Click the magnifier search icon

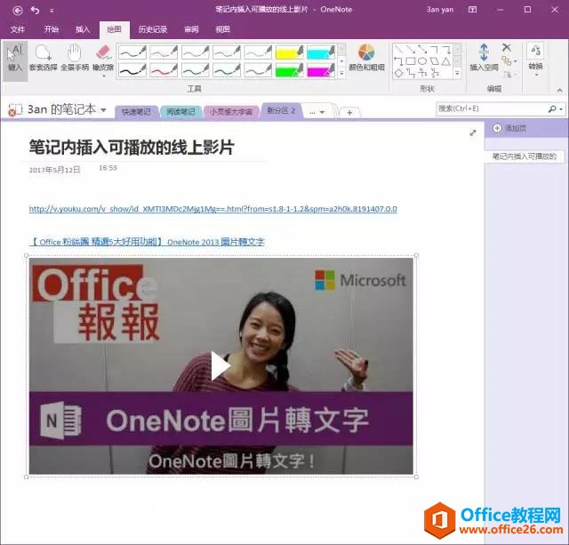point(552,108)
